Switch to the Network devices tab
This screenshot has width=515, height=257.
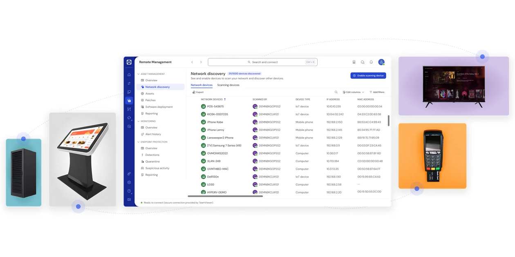[x=202, y=85]
